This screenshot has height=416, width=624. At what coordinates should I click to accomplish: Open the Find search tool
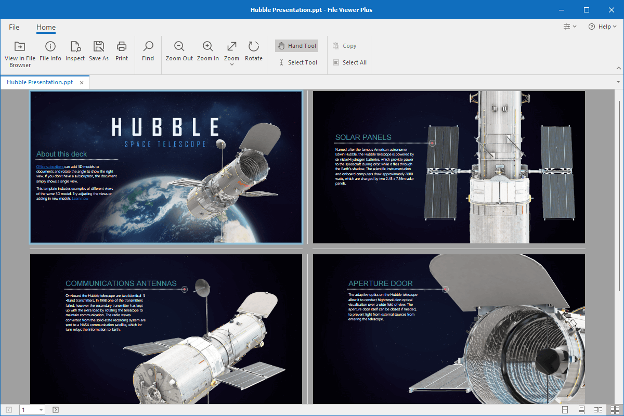[x=148, y=51]
